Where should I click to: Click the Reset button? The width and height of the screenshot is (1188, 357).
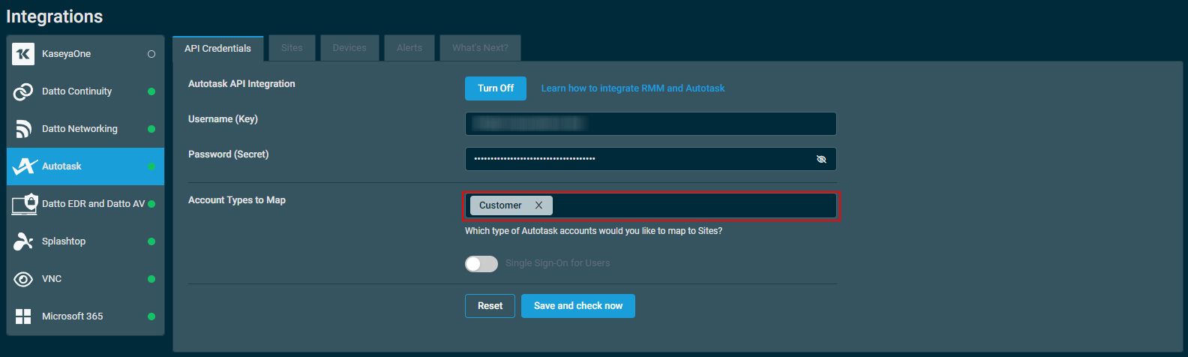[490, 306]
